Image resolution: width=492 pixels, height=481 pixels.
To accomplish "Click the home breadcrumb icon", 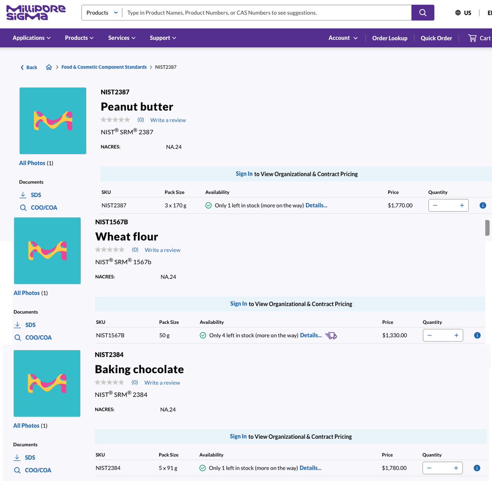I will click(x=49, y=67).
